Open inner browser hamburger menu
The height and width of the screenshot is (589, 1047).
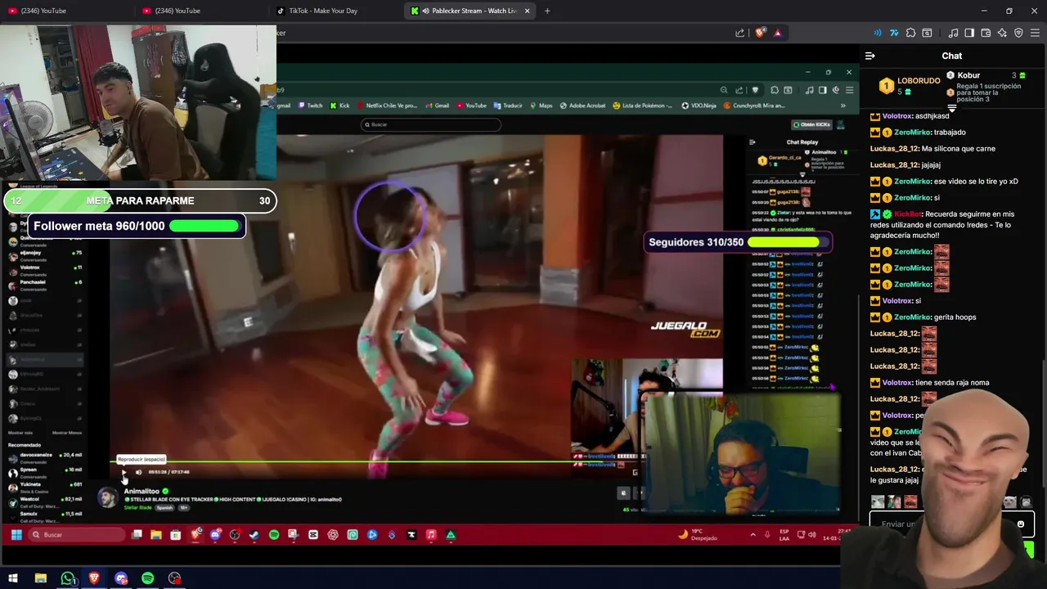tap(849, 90)
